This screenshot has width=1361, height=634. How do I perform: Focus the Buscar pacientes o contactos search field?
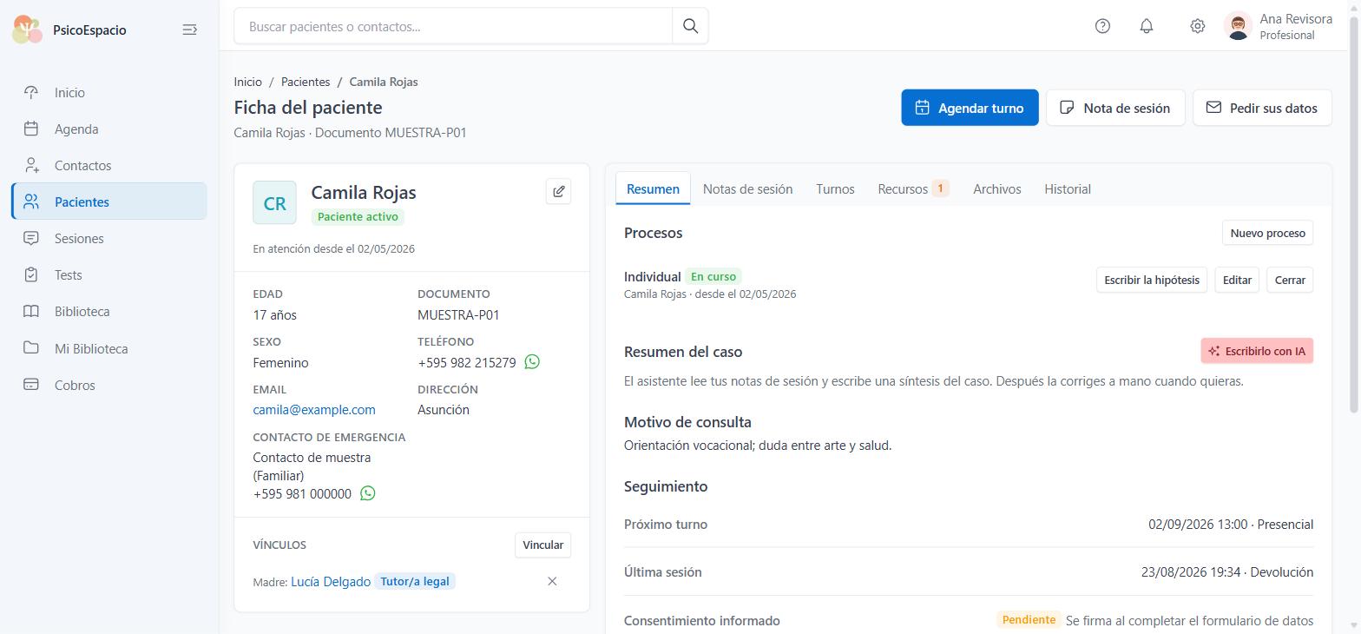click(453, 26)
